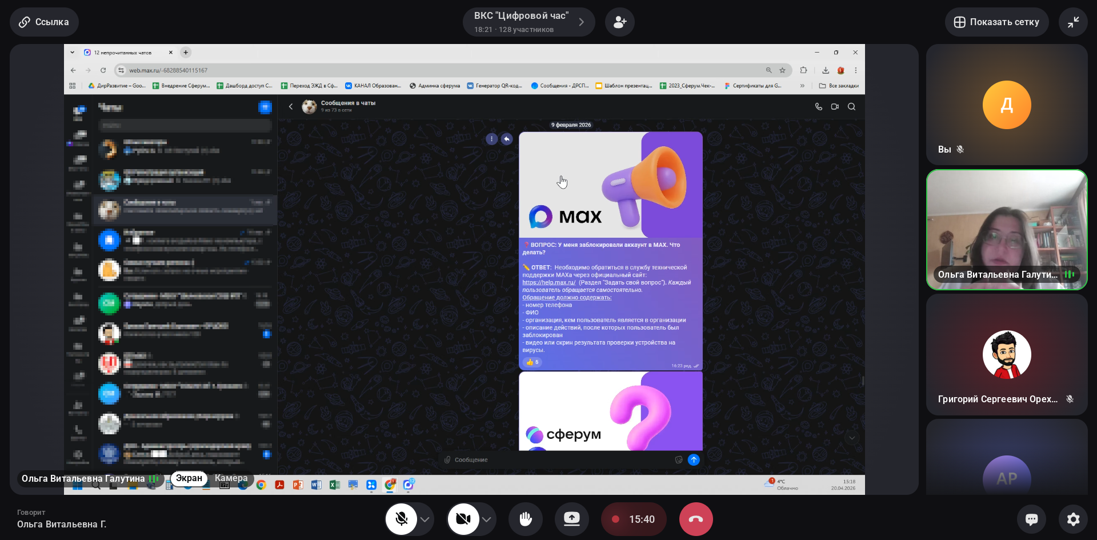Click Показать сетку button
Screen dimensions: 1097x540
(996, 22)
